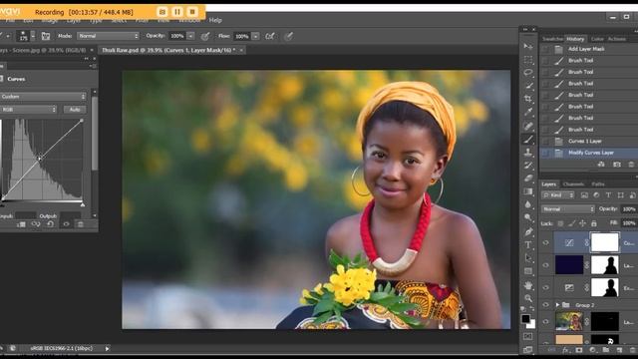Hide the Curves adjustment layer eye

pos(545,242)
